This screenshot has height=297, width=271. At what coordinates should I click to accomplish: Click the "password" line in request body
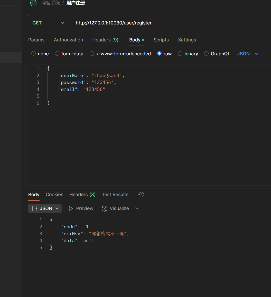point(87,82)
